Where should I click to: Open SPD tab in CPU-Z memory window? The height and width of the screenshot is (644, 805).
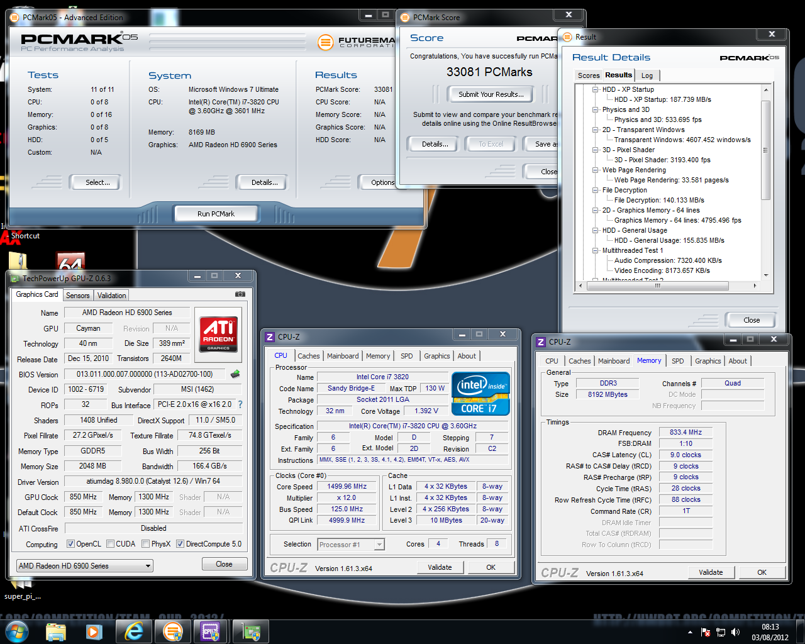pyautogui.click(x=677, y=361)
